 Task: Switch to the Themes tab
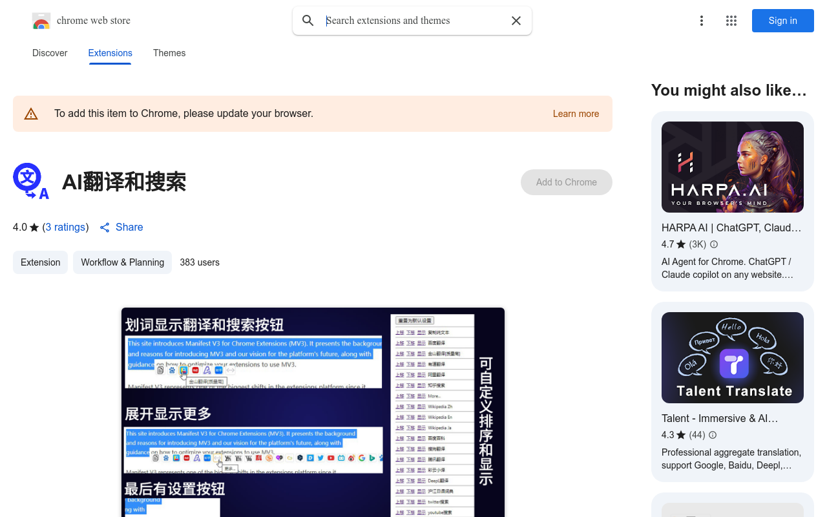click(169, 53)
